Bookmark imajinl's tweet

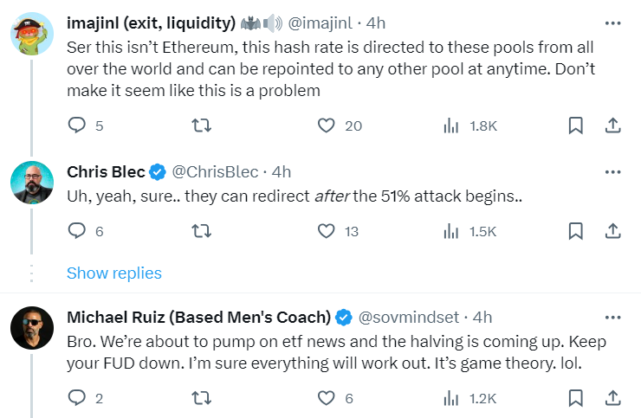click(575, 126)
